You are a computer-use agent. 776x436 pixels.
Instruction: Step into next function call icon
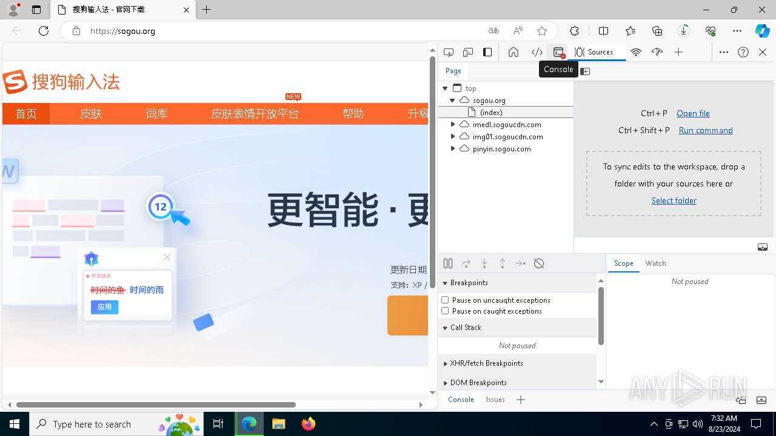[484, 263]
